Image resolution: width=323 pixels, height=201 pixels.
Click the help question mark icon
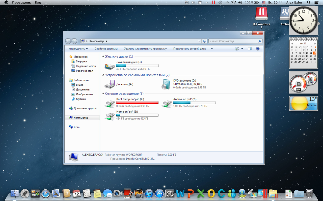tap(258, 49)
